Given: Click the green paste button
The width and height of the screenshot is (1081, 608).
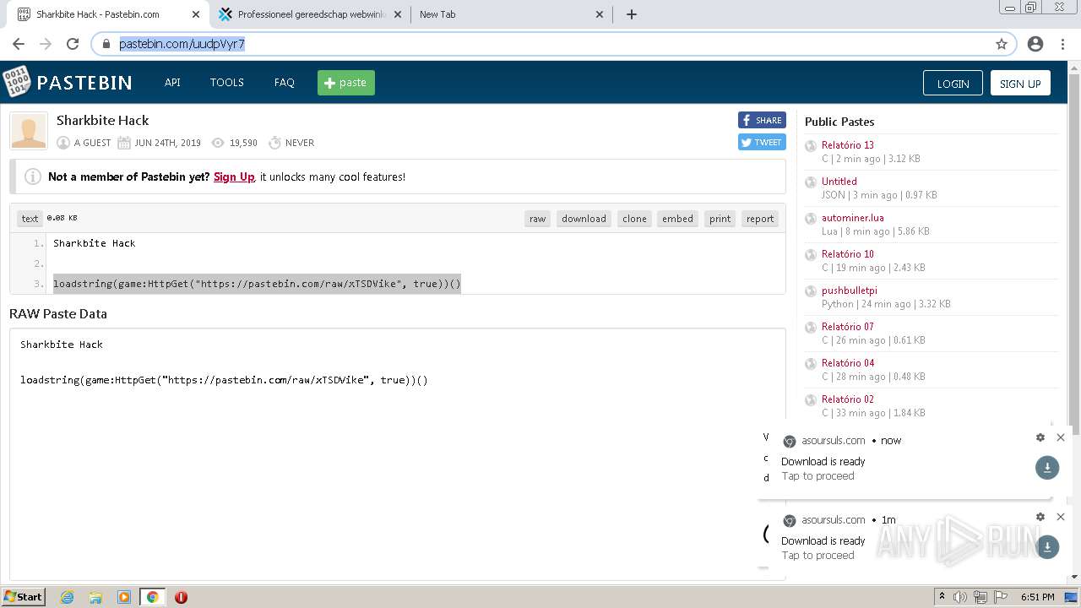Looking at the screenshot, I should tap(346, 83).
